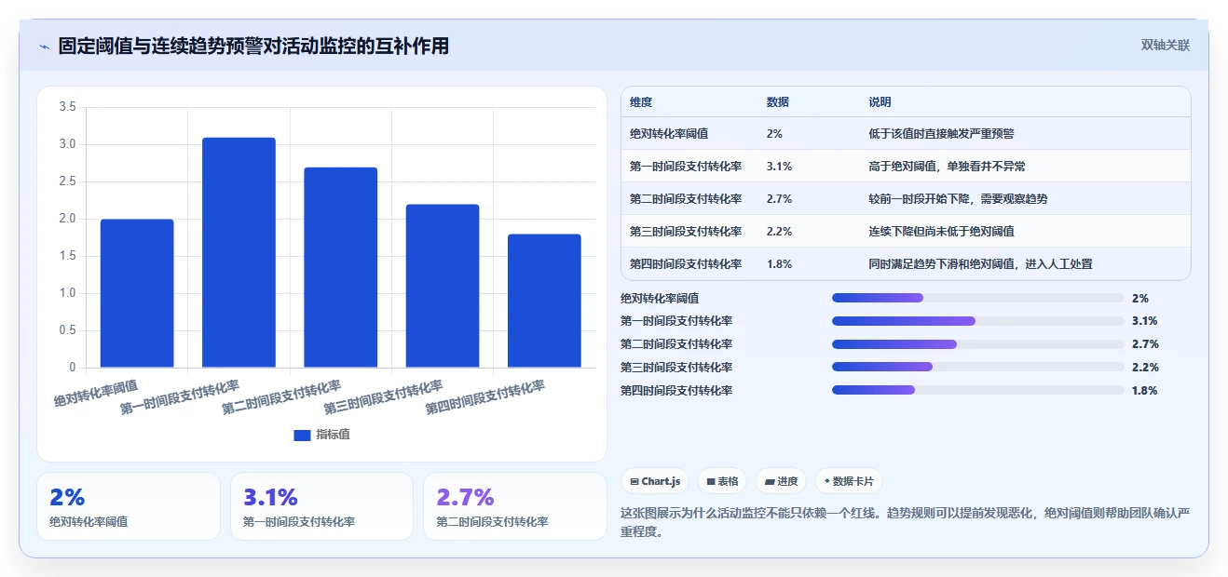Click table cell 第一时间段支付转化率
The width and height of the screenshot is (1228, 577).
click(686, 167)
